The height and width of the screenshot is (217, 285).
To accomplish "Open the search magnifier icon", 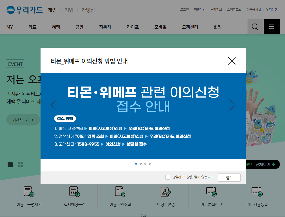I will pos(255,27).
